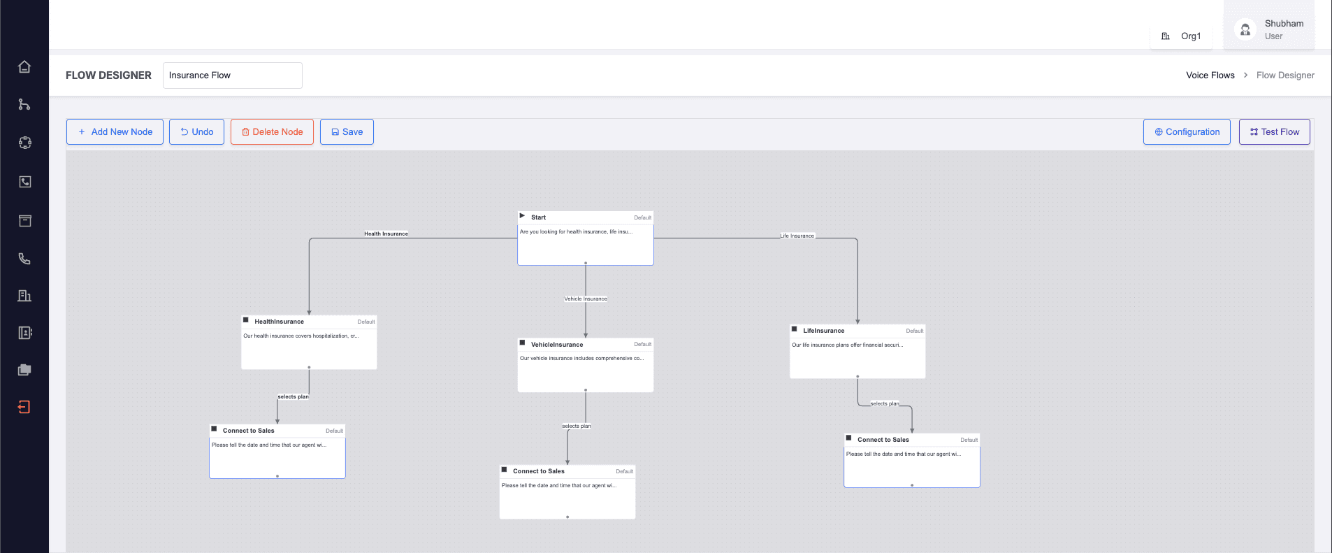Screen dimensions: 1332x553
Task: Save the flow
Action: [x=347, y=131]
